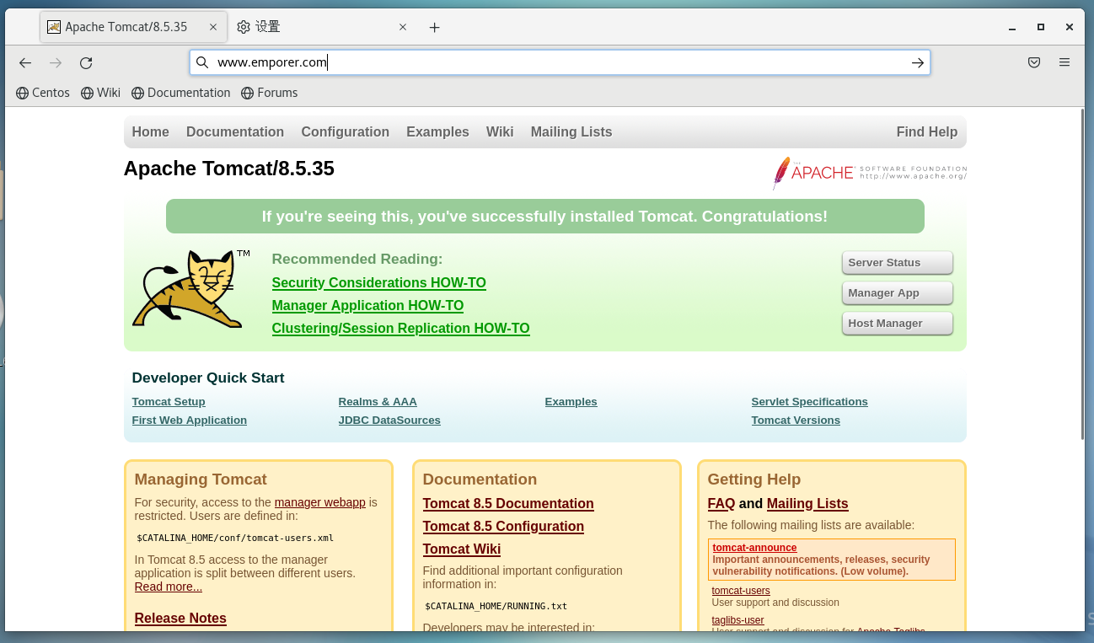Open Clustering/Session Replication HOW-TO link

400,329
